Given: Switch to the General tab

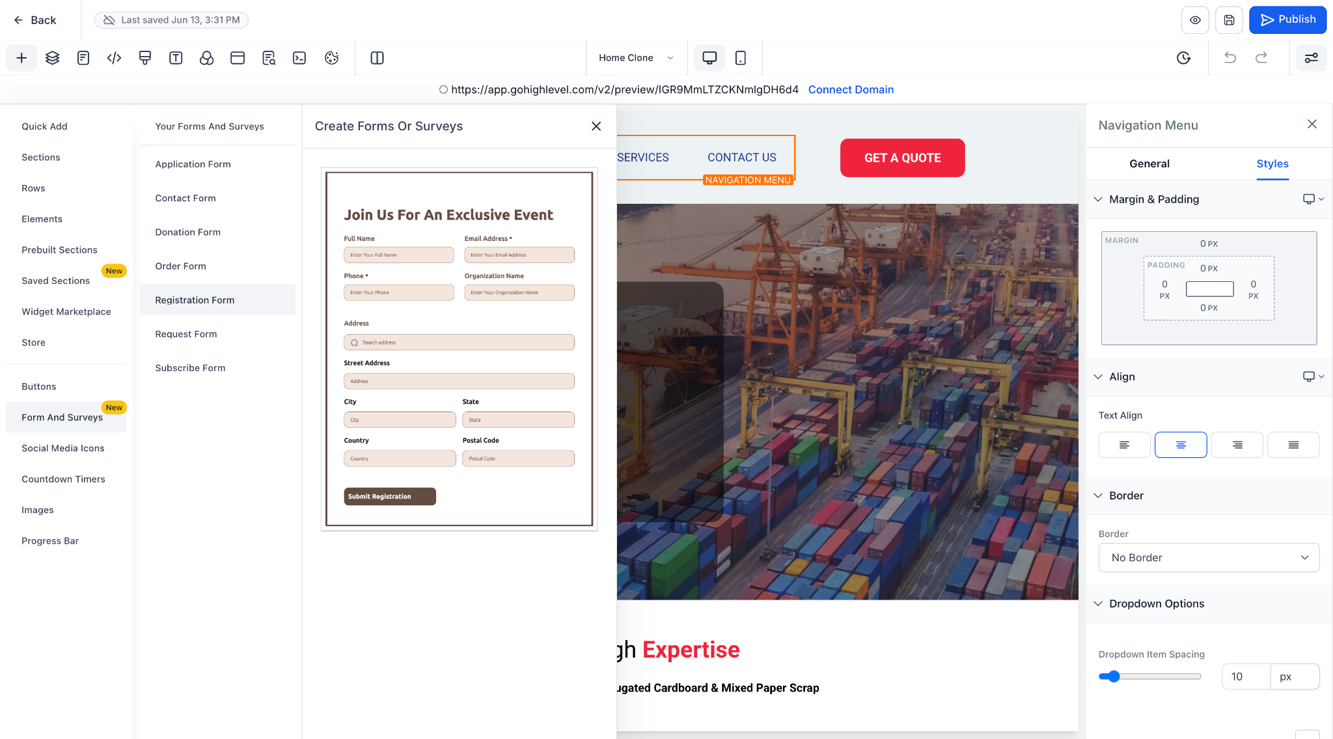Looking at the screenshot, I should [x=1149, y=164].
